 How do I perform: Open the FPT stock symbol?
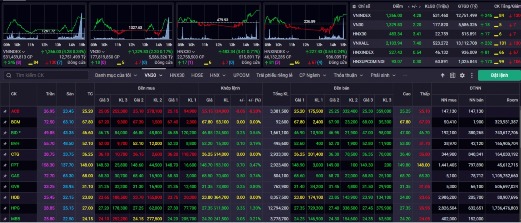pyautogui.click(x=15, y=165)
